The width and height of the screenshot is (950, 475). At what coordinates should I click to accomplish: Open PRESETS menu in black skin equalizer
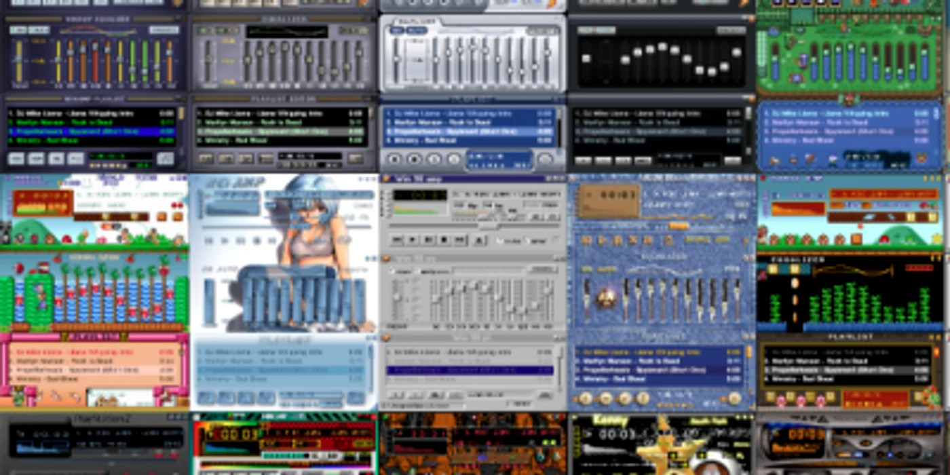pos(731,31)
